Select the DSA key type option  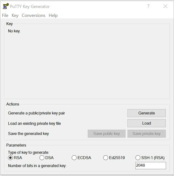point(42,158)
